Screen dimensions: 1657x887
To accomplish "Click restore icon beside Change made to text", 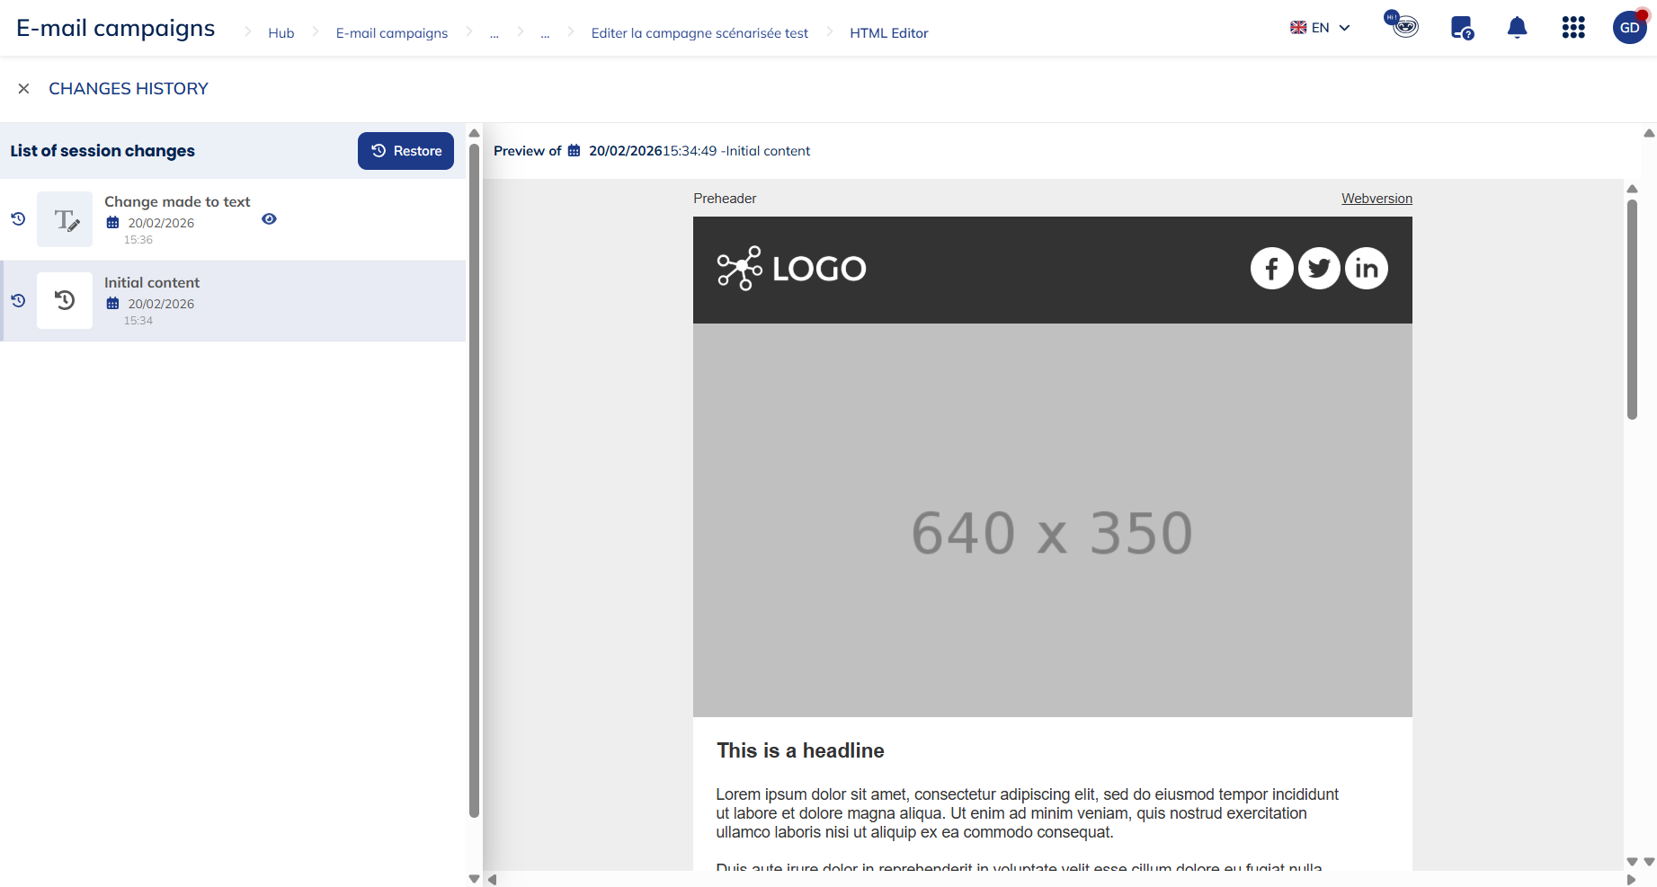I will pyautogui.click(x=18, y=218).
